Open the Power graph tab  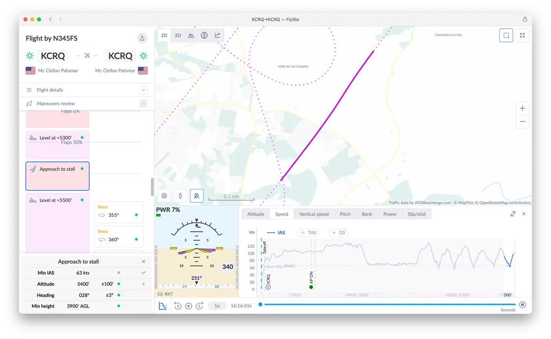click(x=390, y=214)
